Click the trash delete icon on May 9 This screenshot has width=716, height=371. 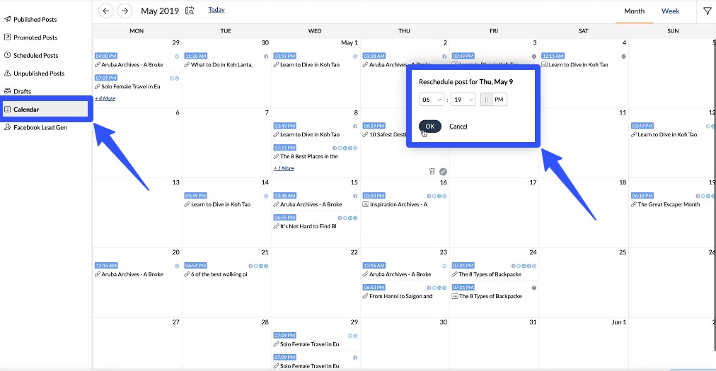click(x=432, y=171)
